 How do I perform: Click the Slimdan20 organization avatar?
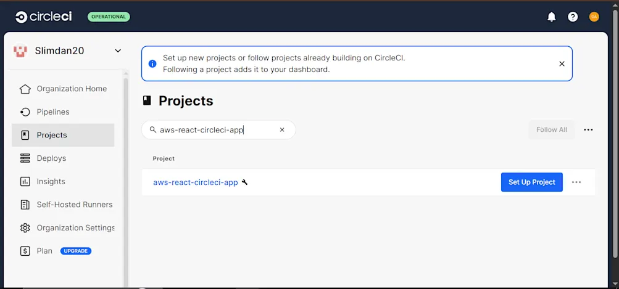[x=20, y=51]
